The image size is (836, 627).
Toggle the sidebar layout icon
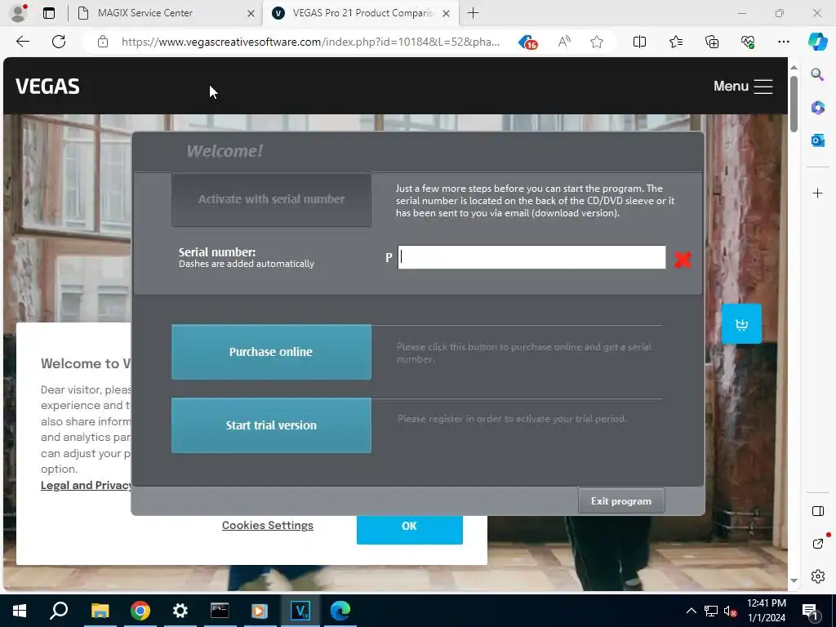817,511
